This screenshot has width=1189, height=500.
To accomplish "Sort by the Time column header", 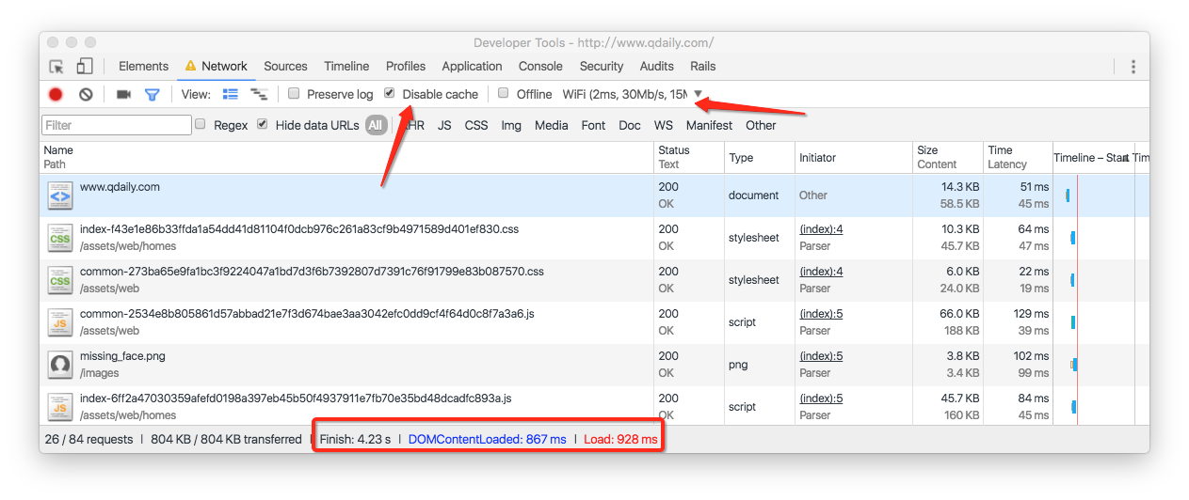I will tap(1018, 157).
